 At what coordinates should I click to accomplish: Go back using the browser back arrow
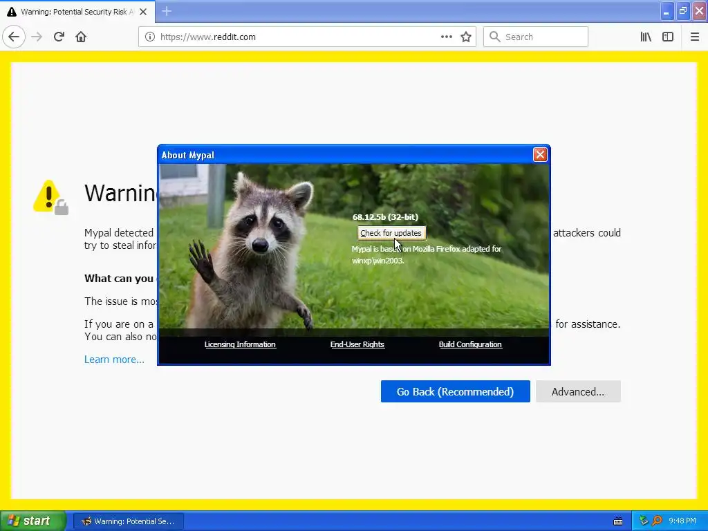click(x=14, y=37)
